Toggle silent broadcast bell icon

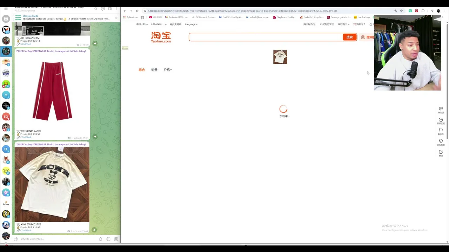coord(101,239)
